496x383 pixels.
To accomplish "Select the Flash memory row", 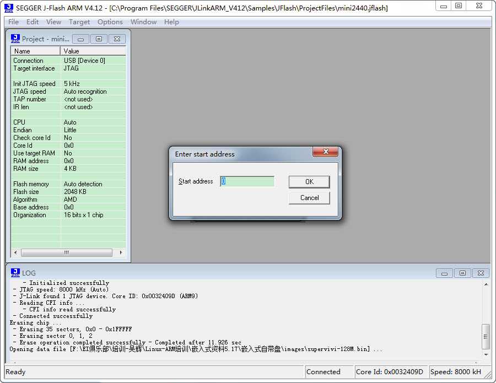I will 68,184.
